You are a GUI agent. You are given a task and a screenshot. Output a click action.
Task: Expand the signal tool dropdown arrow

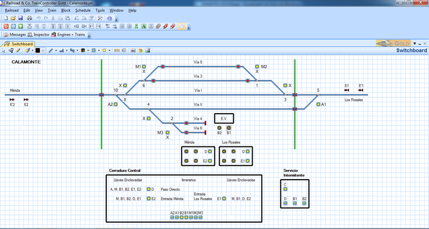88,50
